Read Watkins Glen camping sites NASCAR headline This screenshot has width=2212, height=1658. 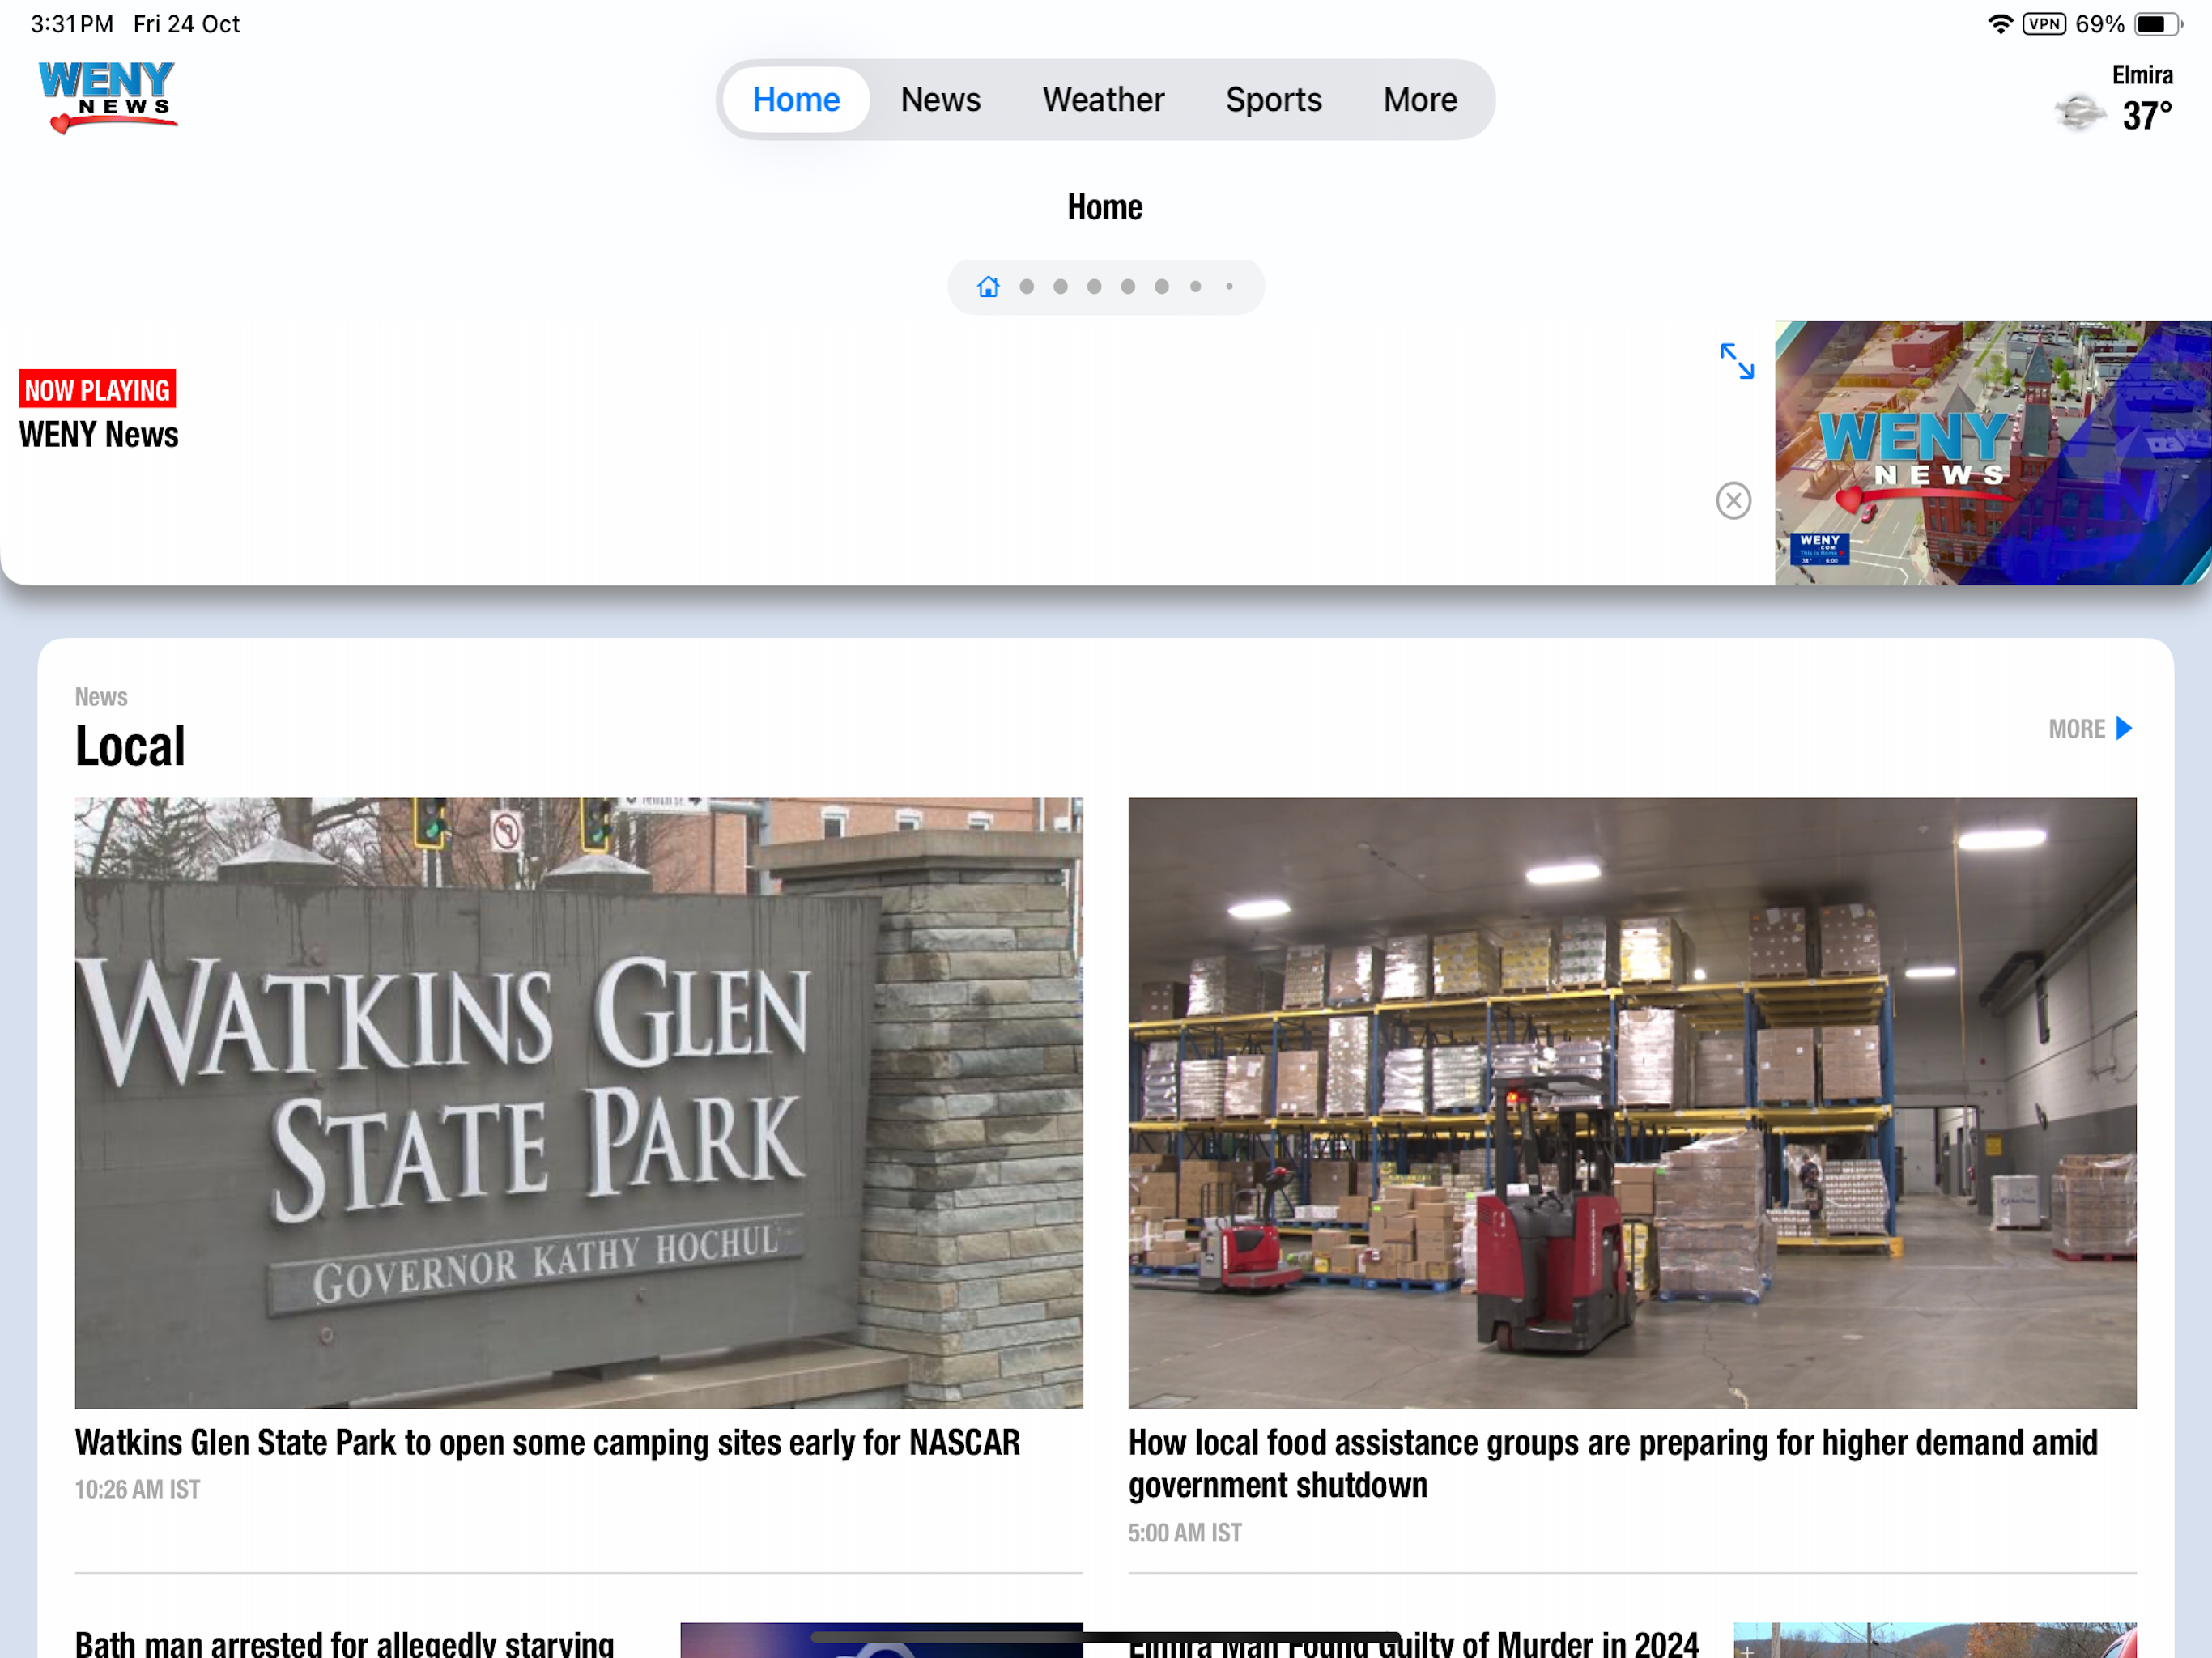point(547,1443)
